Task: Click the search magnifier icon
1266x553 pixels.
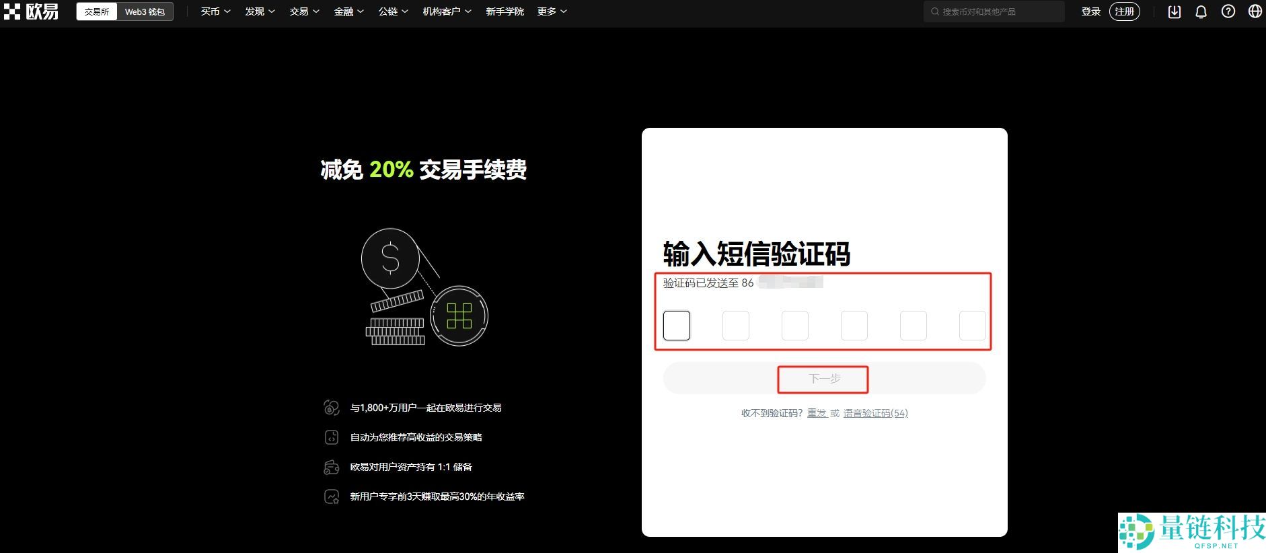Action: tap(935, 11)
